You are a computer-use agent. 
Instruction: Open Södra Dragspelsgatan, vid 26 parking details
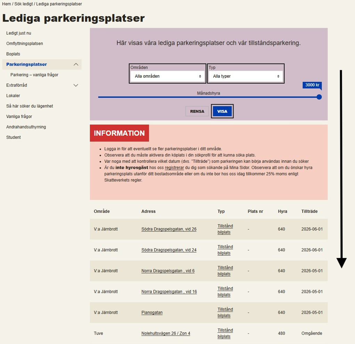(x=169, y=229)
